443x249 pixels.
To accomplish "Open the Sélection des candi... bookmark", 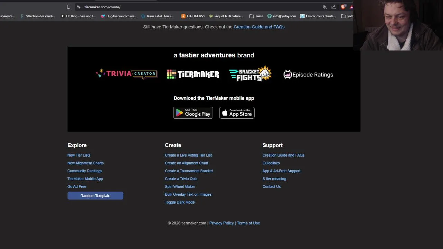I will [x=38, y=16].
